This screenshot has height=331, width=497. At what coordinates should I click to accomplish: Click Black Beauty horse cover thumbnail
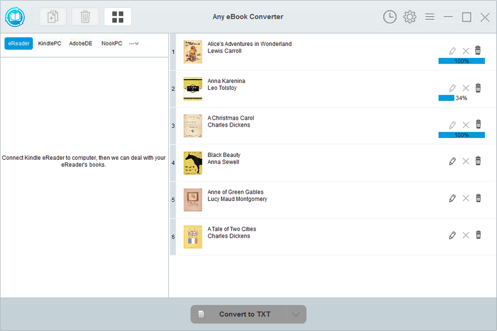193,163
